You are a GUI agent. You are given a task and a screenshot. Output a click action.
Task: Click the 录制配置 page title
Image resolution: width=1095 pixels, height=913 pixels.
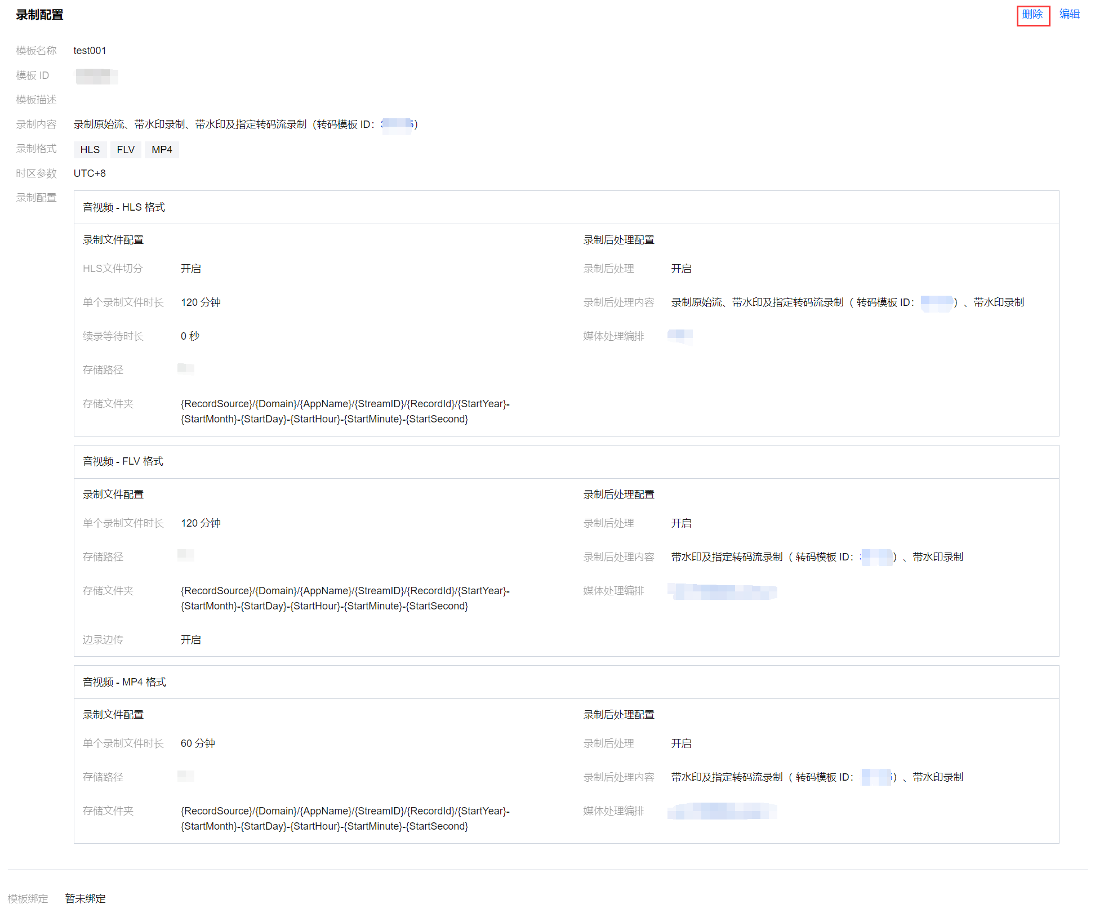coord(39,15)
